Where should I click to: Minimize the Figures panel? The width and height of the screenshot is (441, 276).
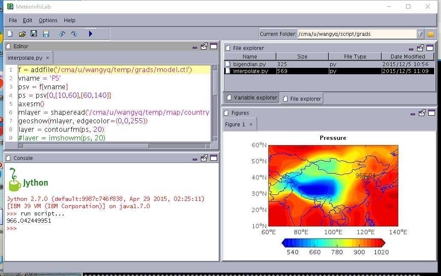click(412, 114)
